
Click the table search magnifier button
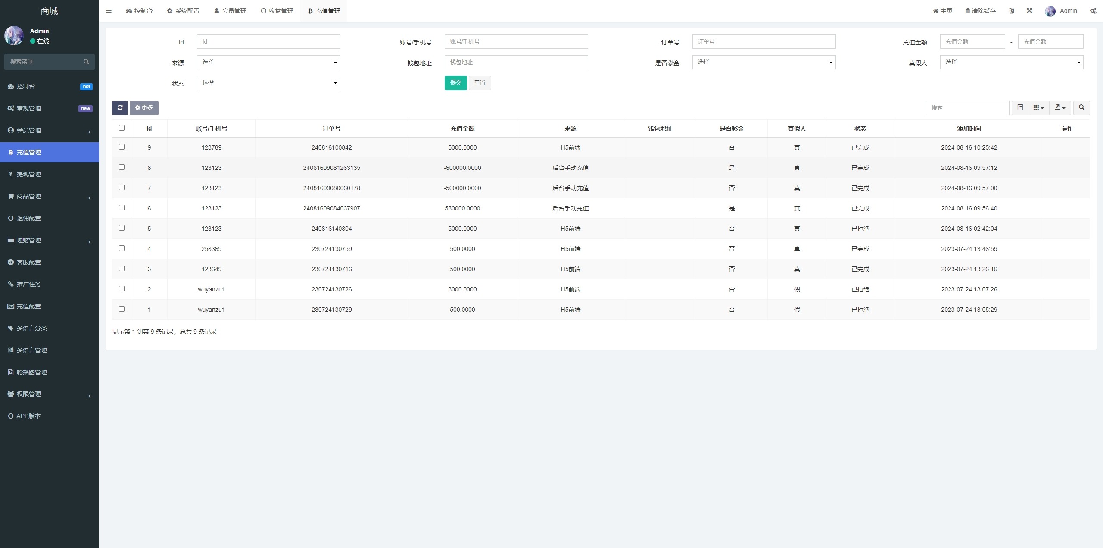(1081, 108)
